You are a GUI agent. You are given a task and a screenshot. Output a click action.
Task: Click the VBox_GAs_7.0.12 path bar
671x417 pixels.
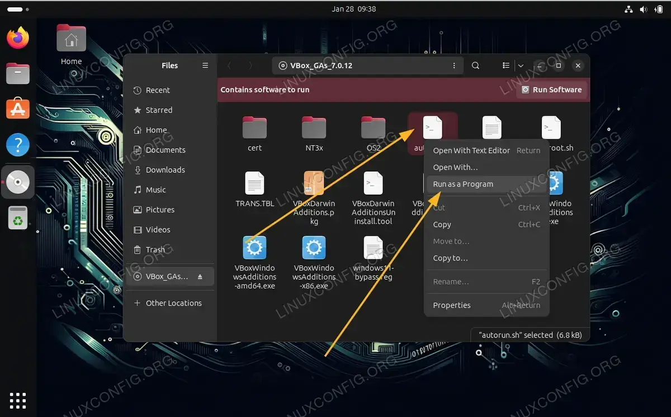367,65
